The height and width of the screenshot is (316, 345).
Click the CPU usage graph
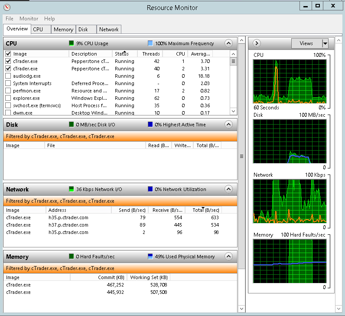pos(290,81)
